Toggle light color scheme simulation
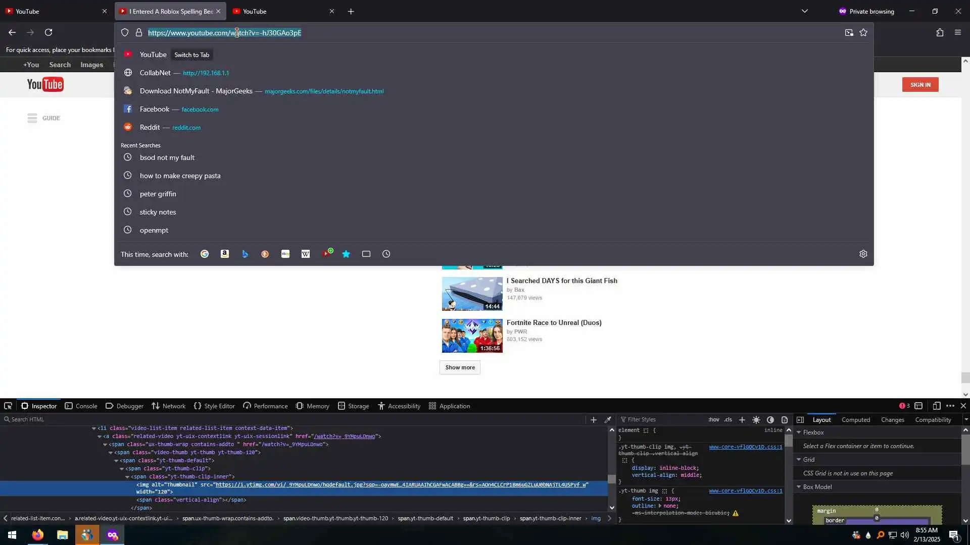Image resolution: width=970 pixels, height=545 pixels. point(756,420)
